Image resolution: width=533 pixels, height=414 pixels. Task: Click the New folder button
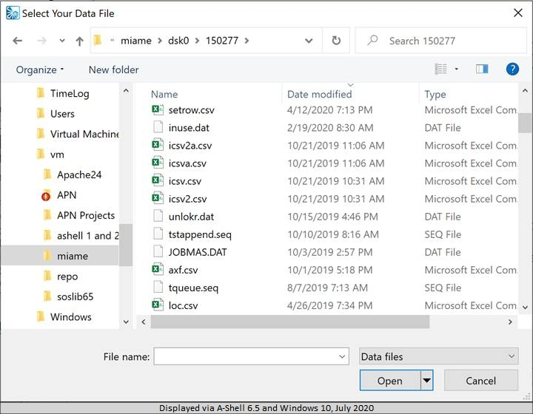(113, 69)
